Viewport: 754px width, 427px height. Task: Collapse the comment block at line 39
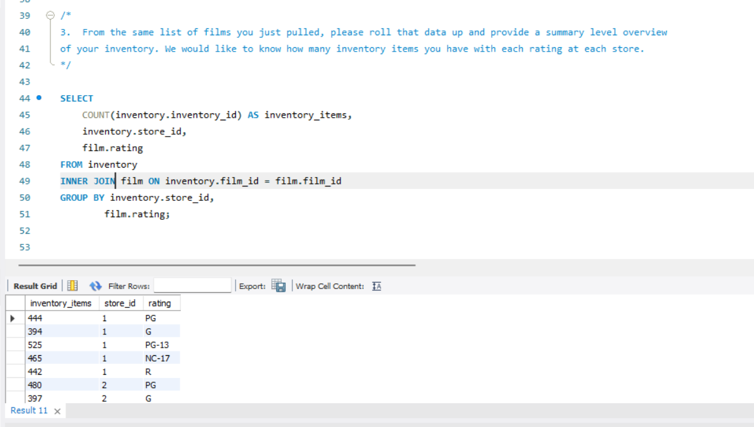pos(49,15)
